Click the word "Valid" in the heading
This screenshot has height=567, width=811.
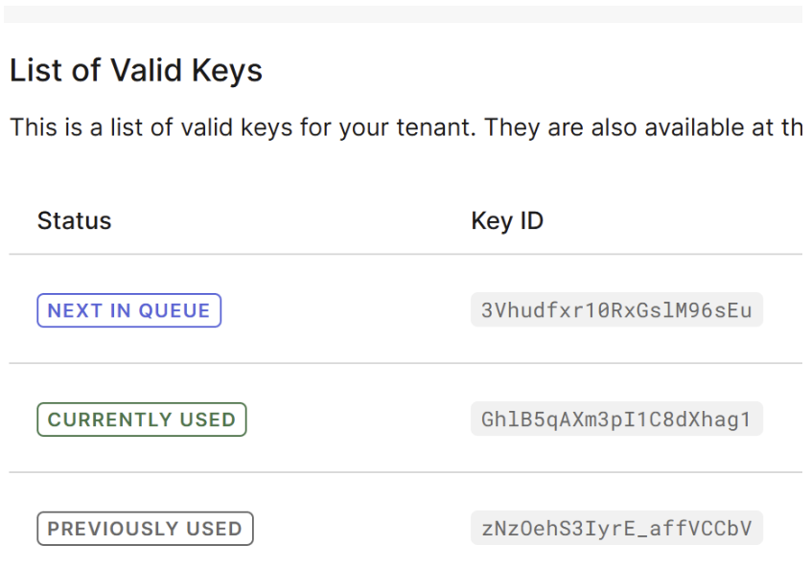pyautogui.click(x=149, y=71)
